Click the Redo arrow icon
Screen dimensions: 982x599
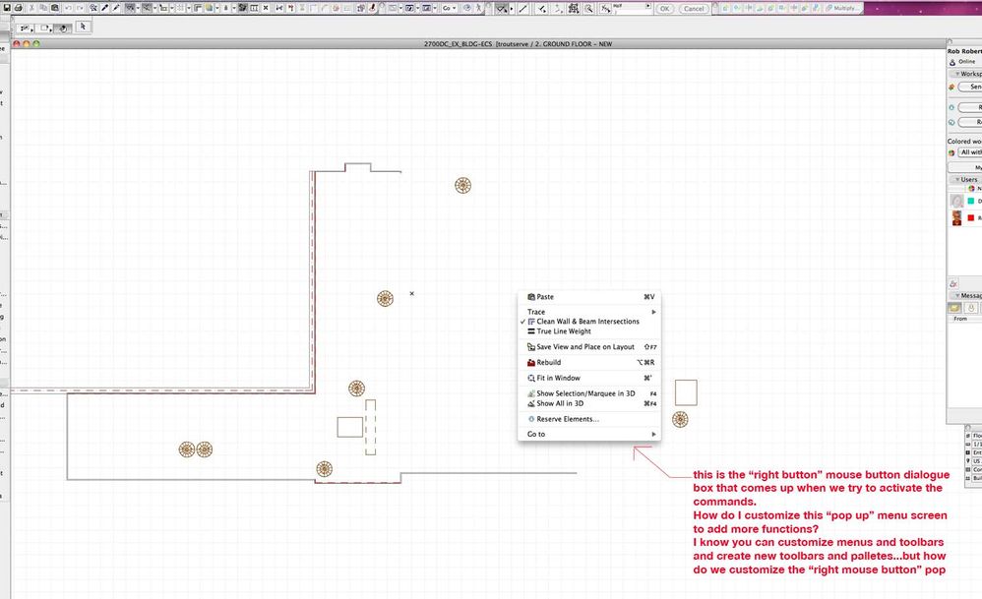point(80,8)
